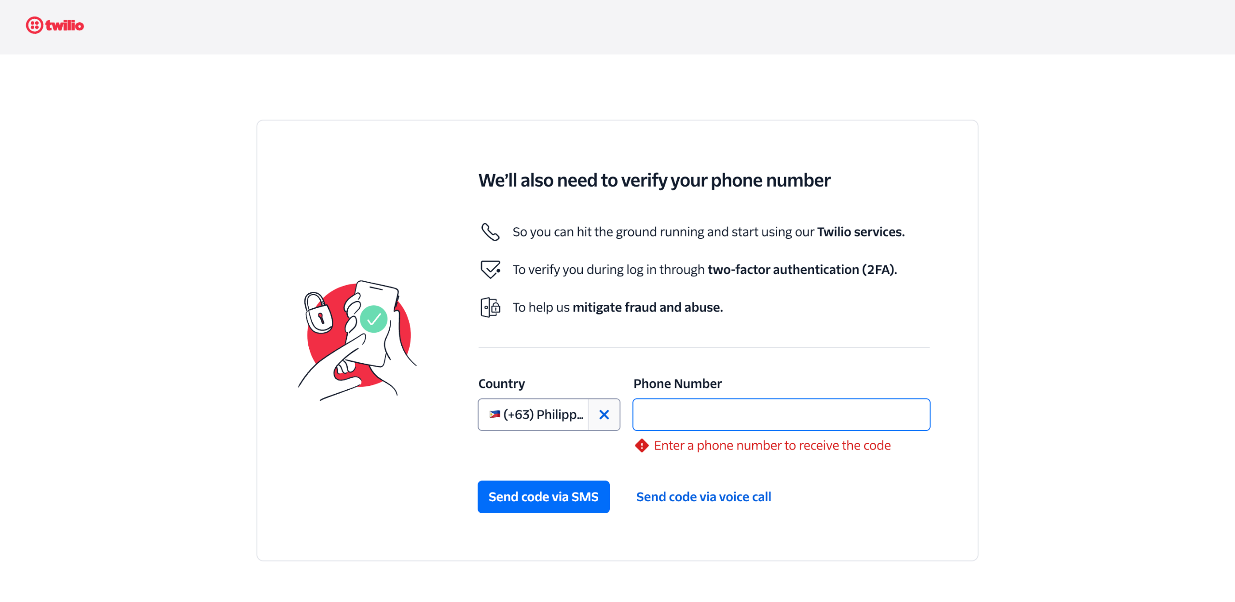Click the Phone Number field label

[677, 383]
